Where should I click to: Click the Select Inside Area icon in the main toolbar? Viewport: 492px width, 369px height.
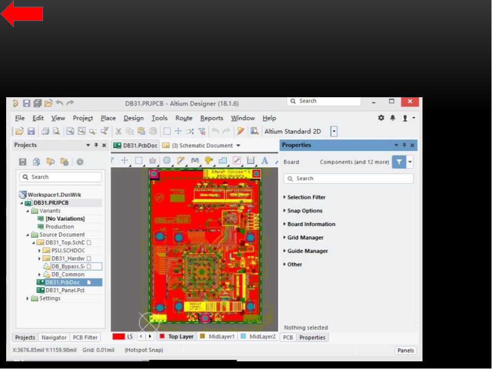pos(167,131)
